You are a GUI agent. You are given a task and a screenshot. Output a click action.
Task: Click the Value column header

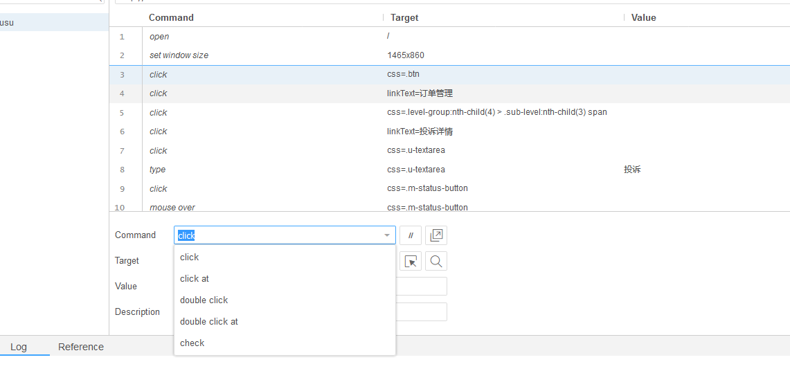(643, 17)
